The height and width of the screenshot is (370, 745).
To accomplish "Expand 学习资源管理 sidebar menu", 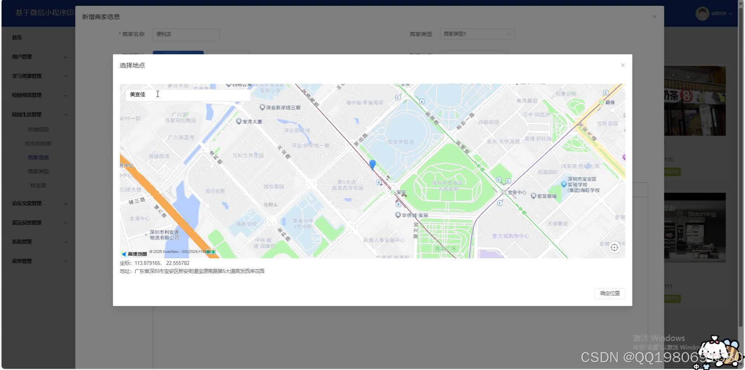I will coord(38,76).
